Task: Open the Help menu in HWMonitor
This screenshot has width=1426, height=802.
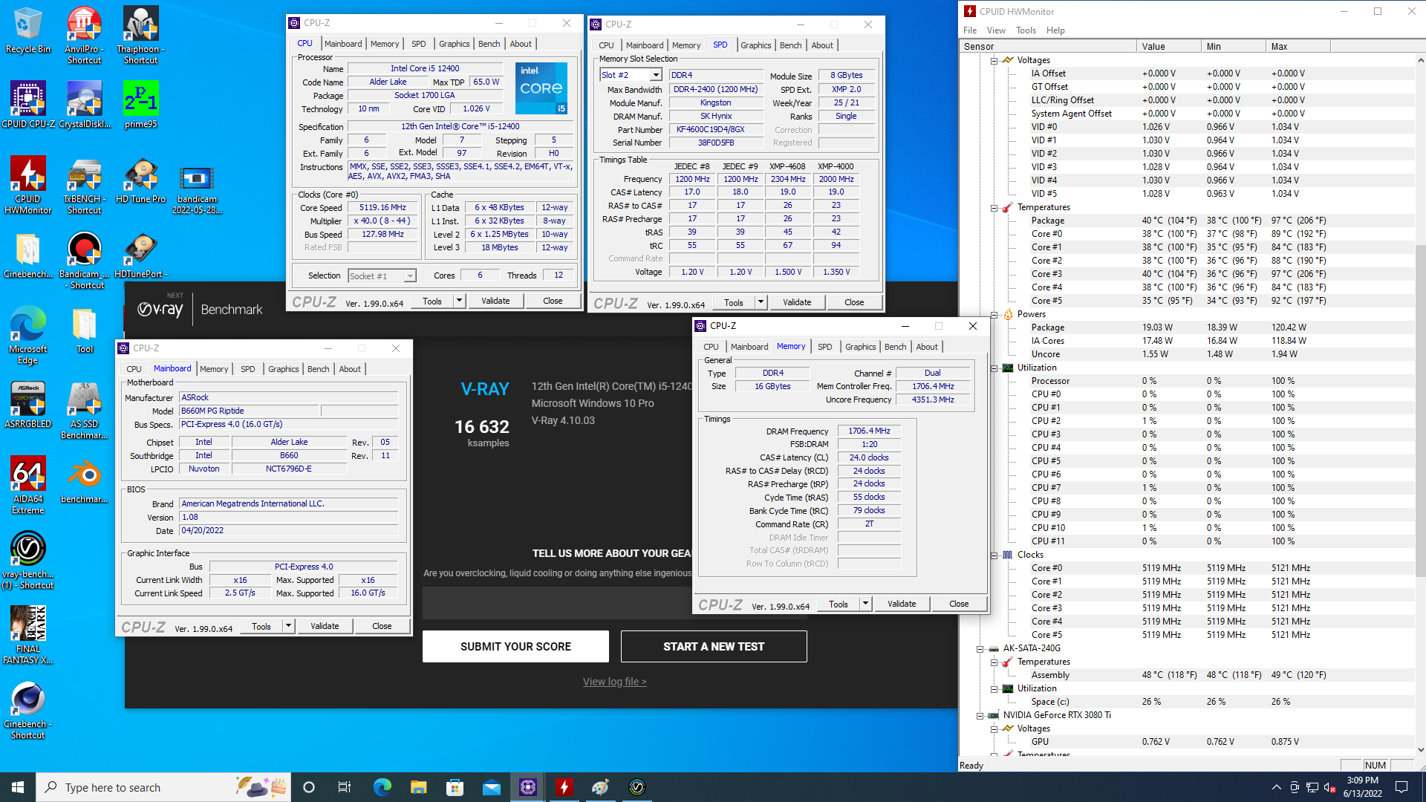Action: click(1055, 30)
